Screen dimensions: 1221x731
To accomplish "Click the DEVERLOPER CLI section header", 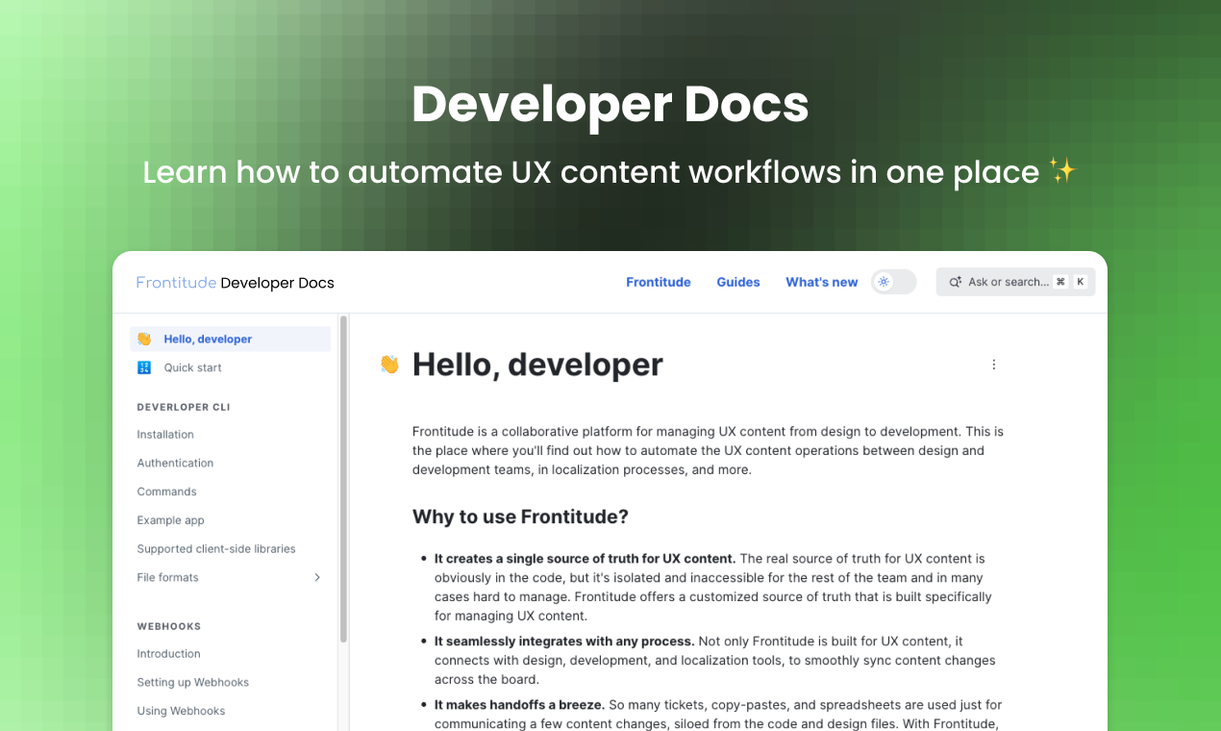I will point(184,407).
